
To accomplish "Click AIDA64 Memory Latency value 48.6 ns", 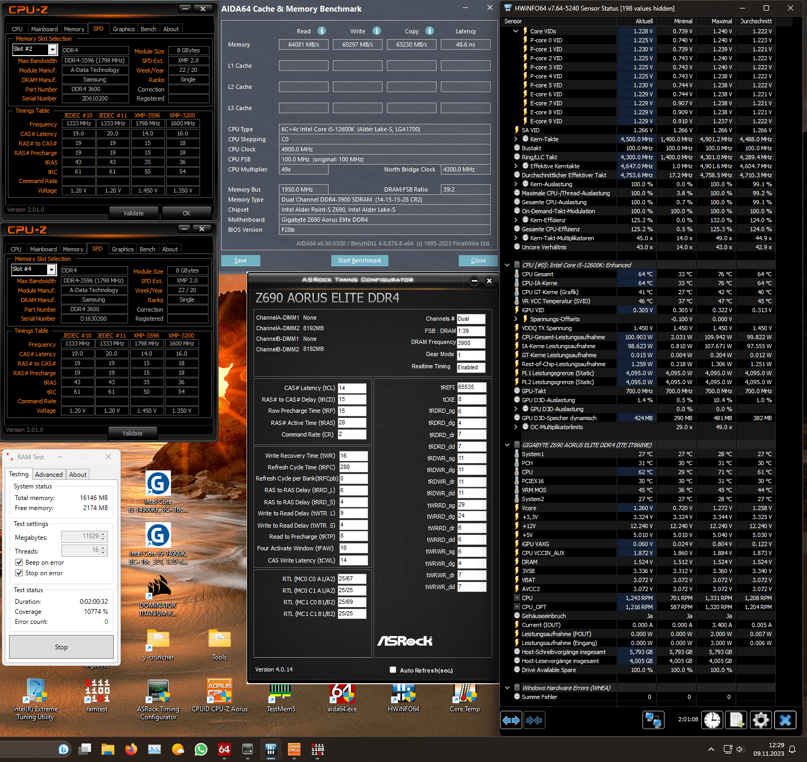I will click(466, 44).
